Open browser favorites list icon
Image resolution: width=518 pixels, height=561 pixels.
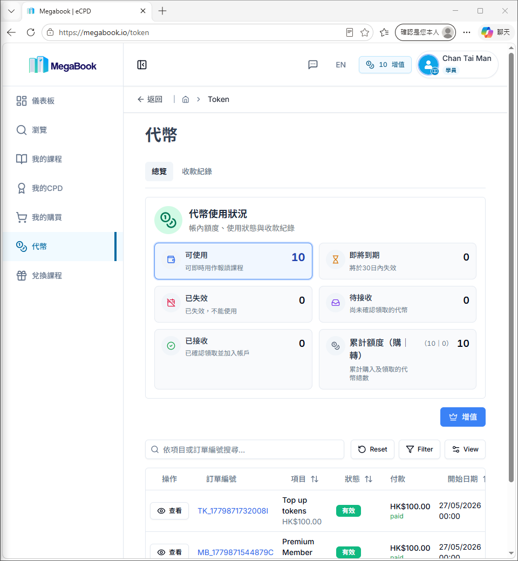tap(384, 32)
